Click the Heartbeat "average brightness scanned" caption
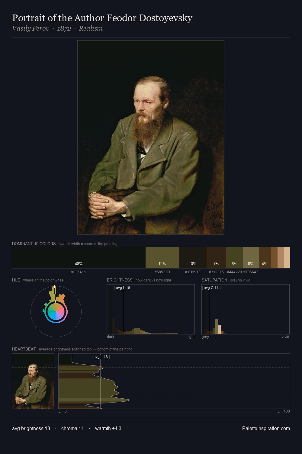This screenshot has height=454, width=302. pos(86,349)
